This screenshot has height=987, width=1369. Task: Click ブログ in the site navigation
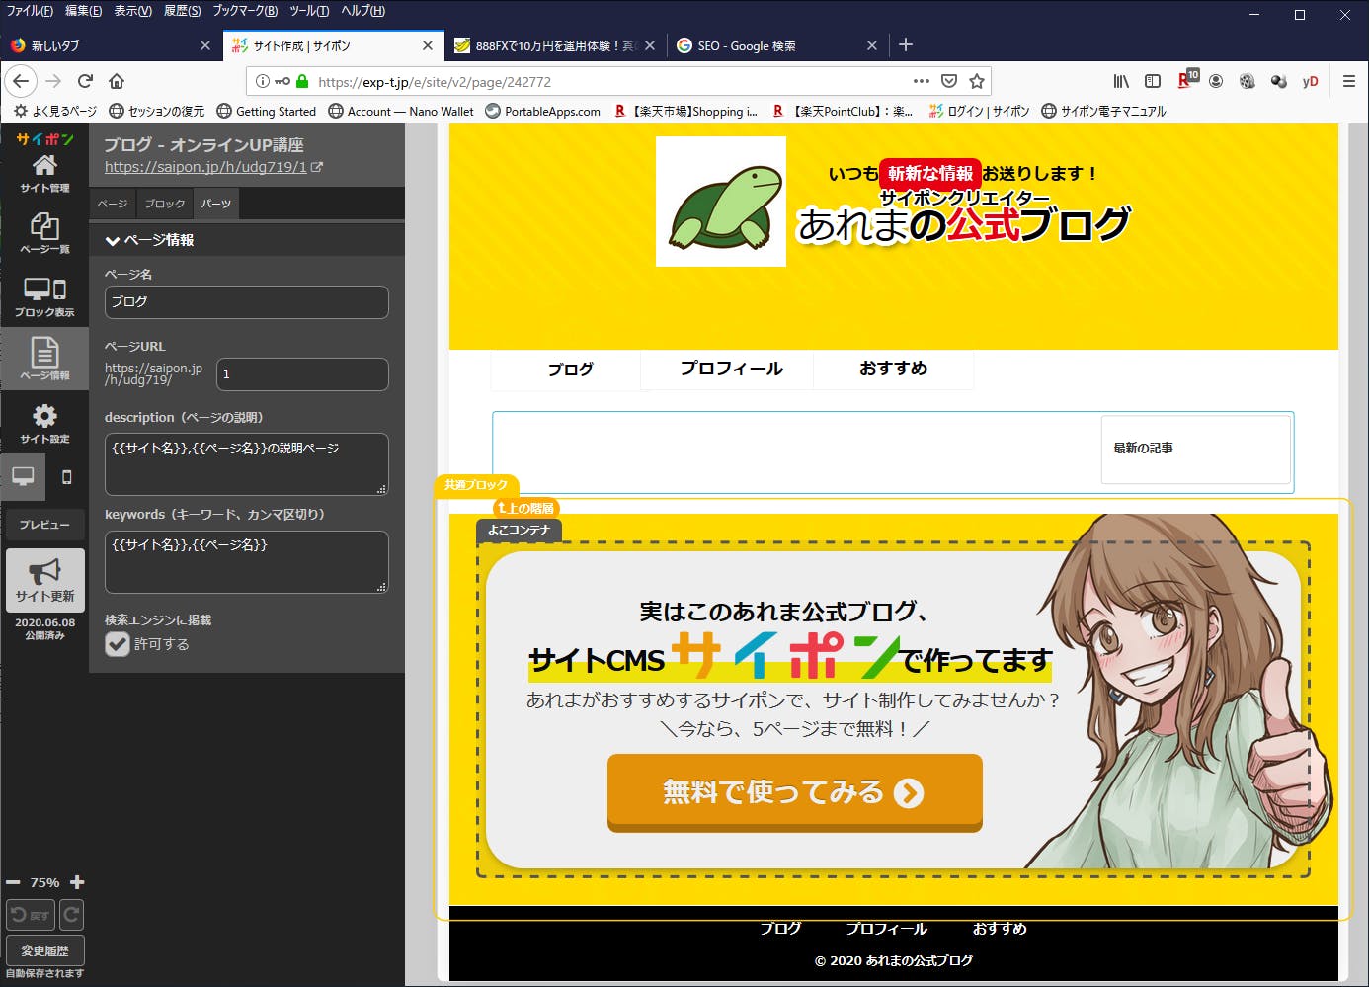point(570,369)
